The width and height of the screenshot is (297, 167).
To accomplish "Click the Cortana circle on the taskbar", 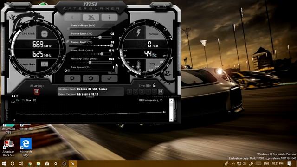I will tap(13, 163).
